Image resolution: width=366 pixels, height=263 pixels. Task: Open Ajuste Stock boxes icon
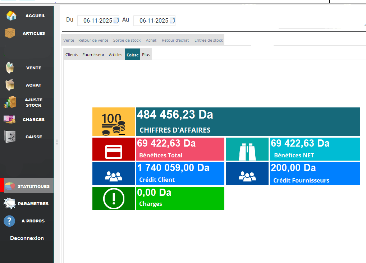click(x=10, y=102)
